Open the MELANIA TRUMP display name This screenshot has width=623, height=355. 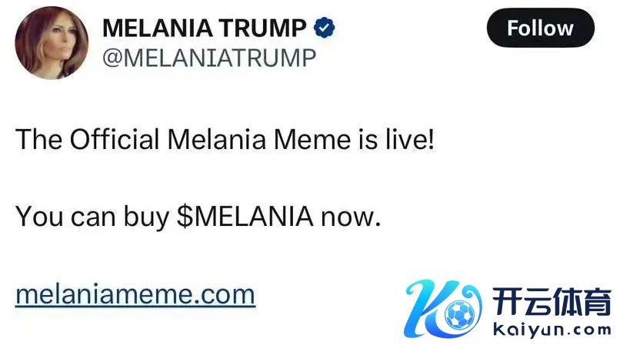coord(205,28)
